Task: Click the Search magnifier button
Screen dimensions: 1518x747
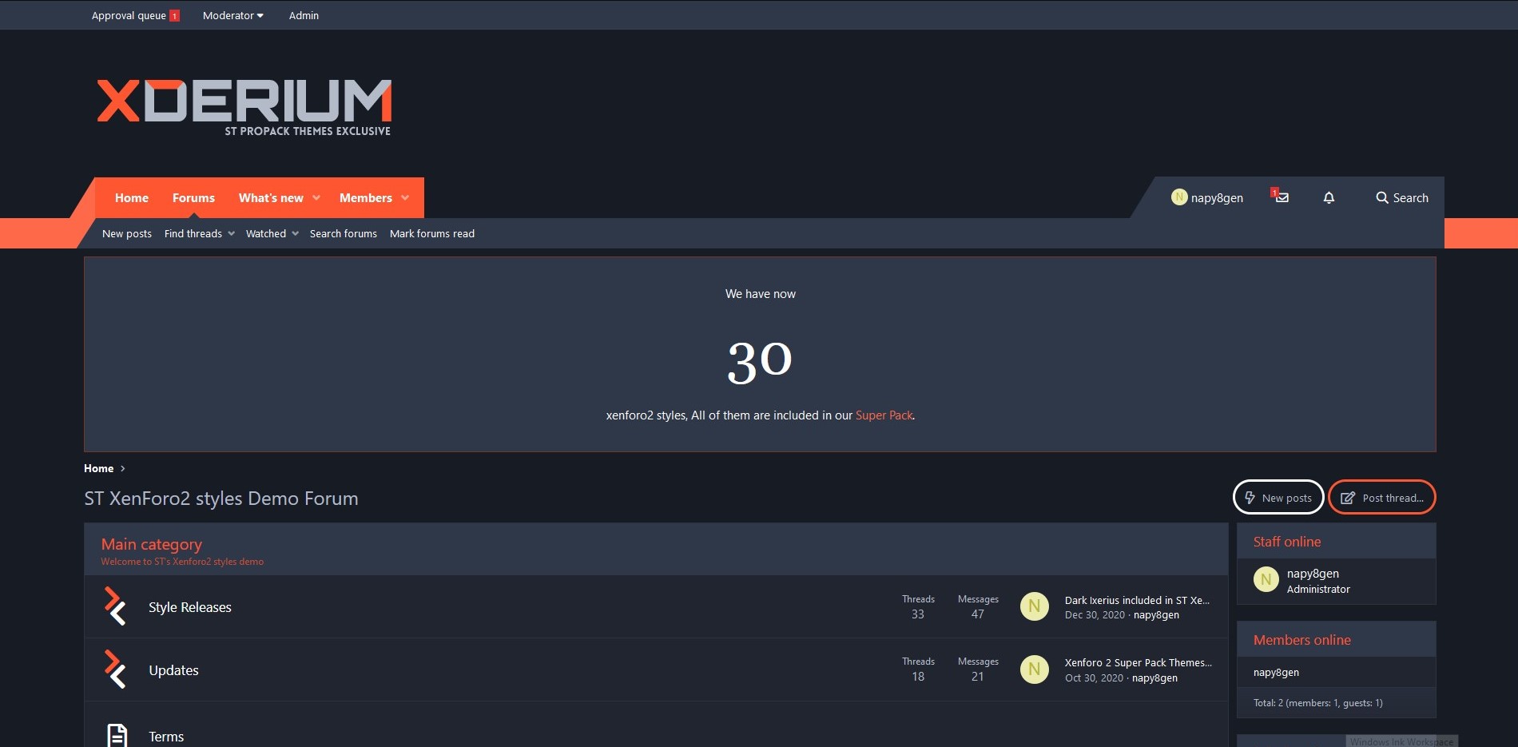Action: pos(1401,197)
